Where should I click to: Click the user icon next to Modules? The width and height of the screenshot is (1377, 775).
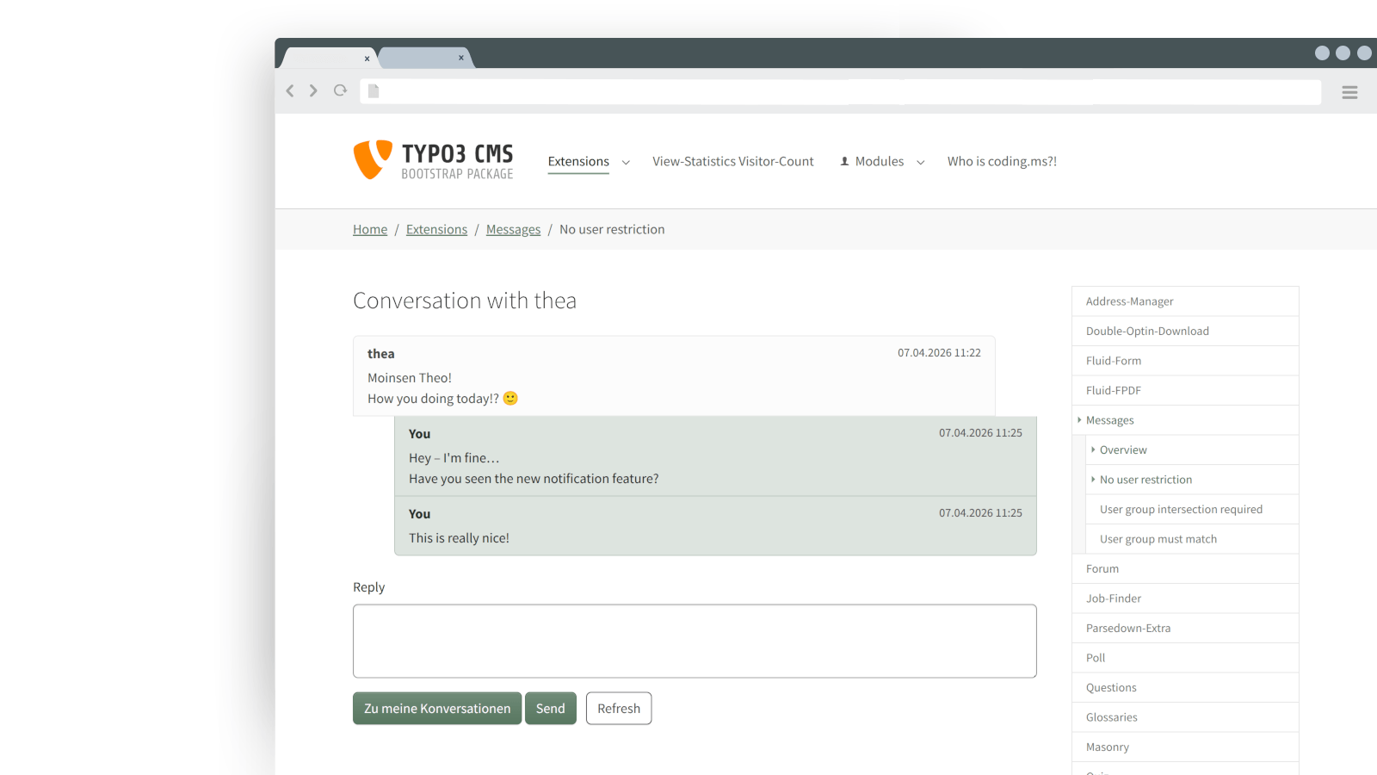(x=844, y=161)
